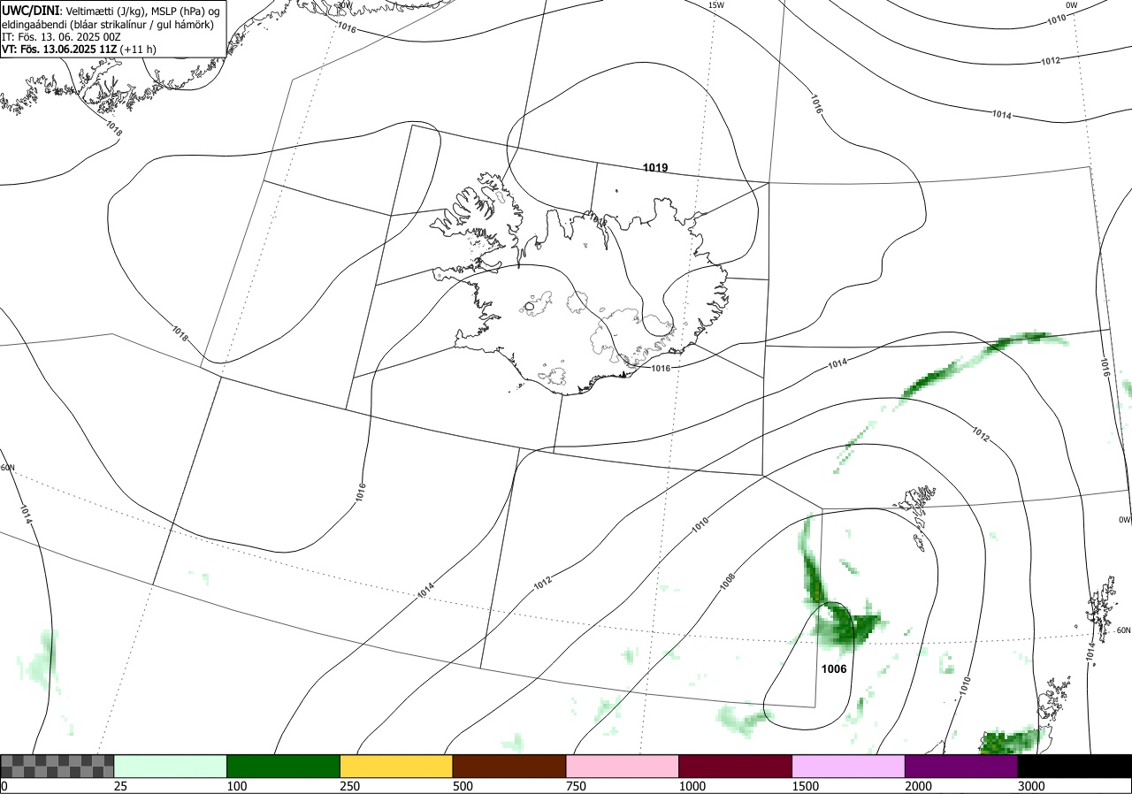The image size is (1132, 794).
Task: Click the legend scale value 100
Action: (236, 786)
